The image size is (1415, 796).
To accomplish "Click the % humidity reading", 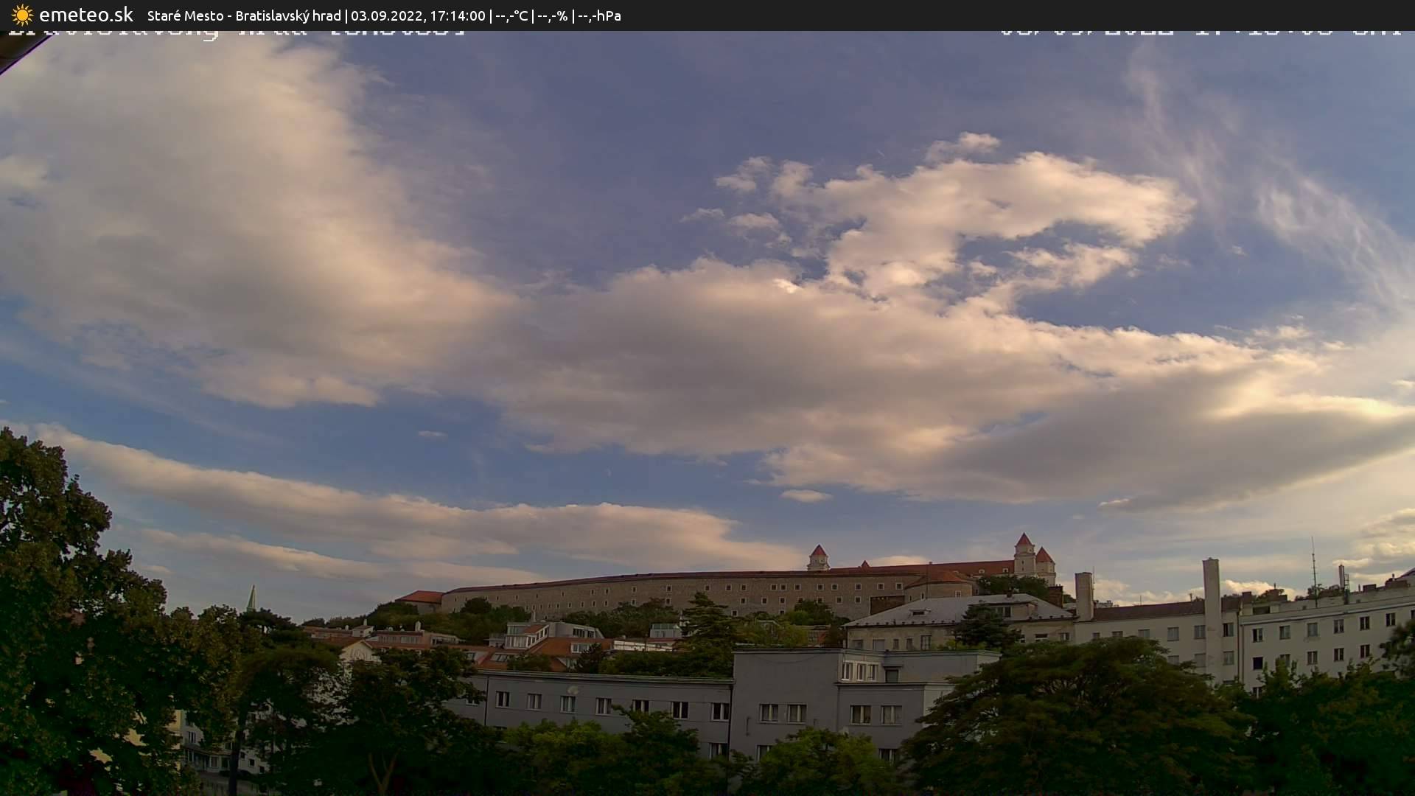I will (x=552, y=15).
